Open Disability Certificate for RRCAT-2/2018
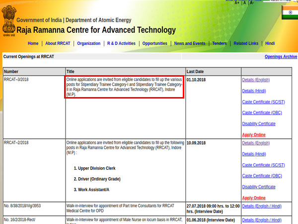This screenshot has width=298, height=224. 259,187
